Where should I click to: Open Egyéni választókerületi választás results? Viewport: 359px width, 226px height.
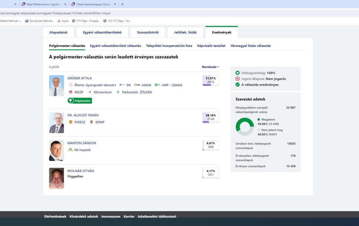click(115, 46)
